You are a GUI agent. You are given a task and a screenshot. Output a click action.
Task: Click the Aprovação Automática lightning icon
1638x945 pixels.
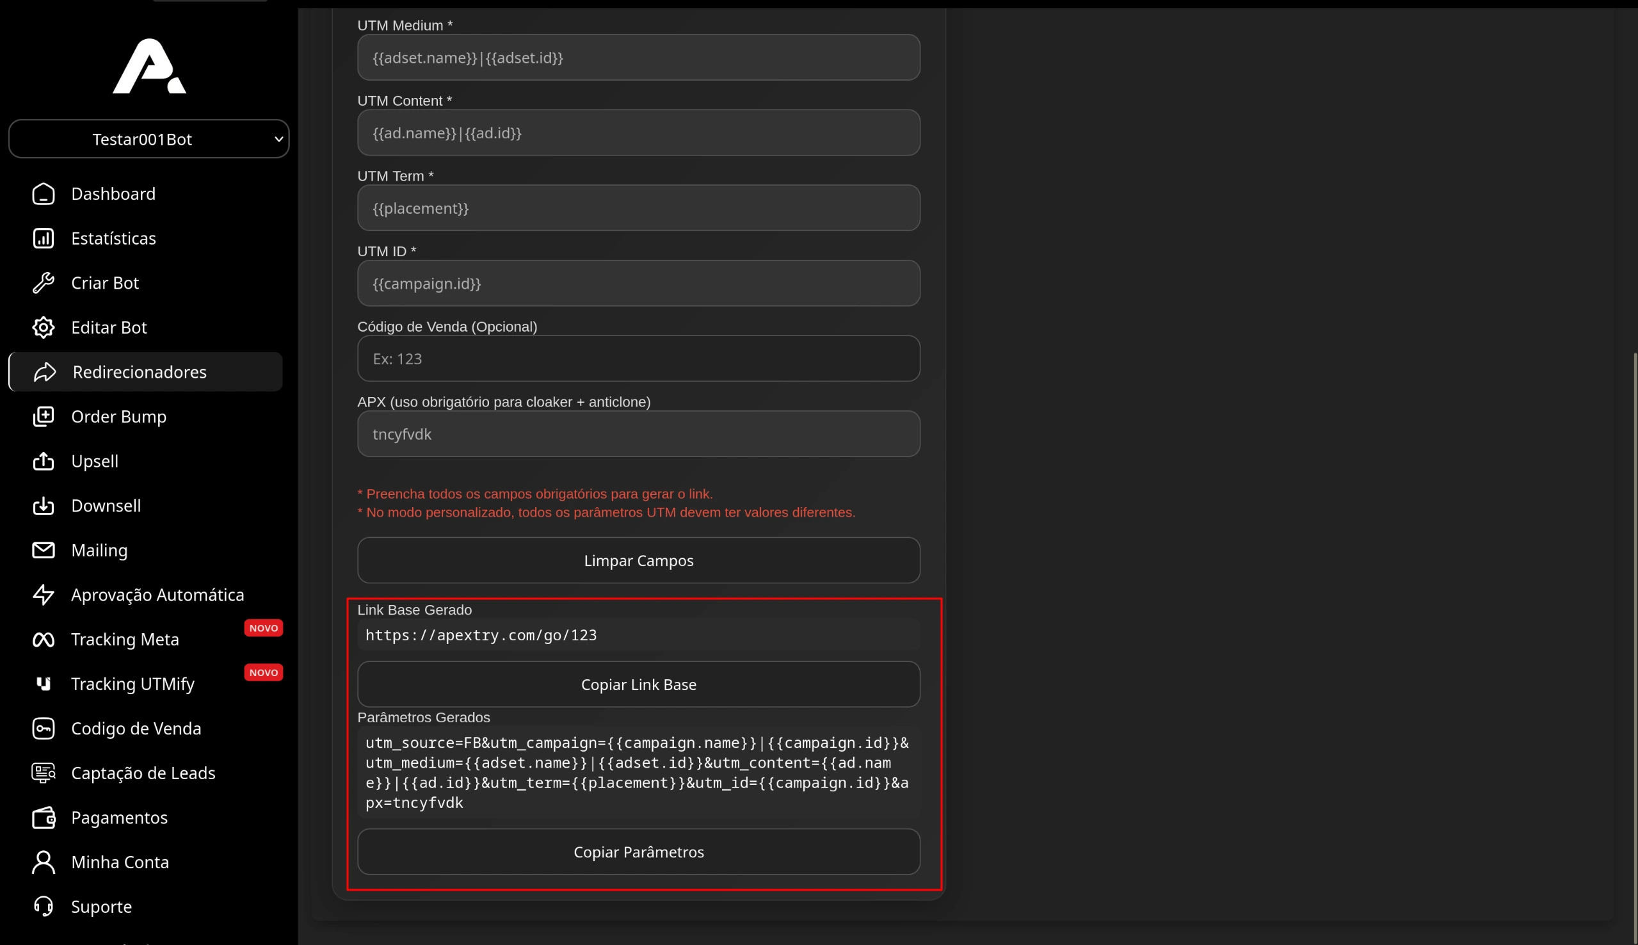pos(44,595)
